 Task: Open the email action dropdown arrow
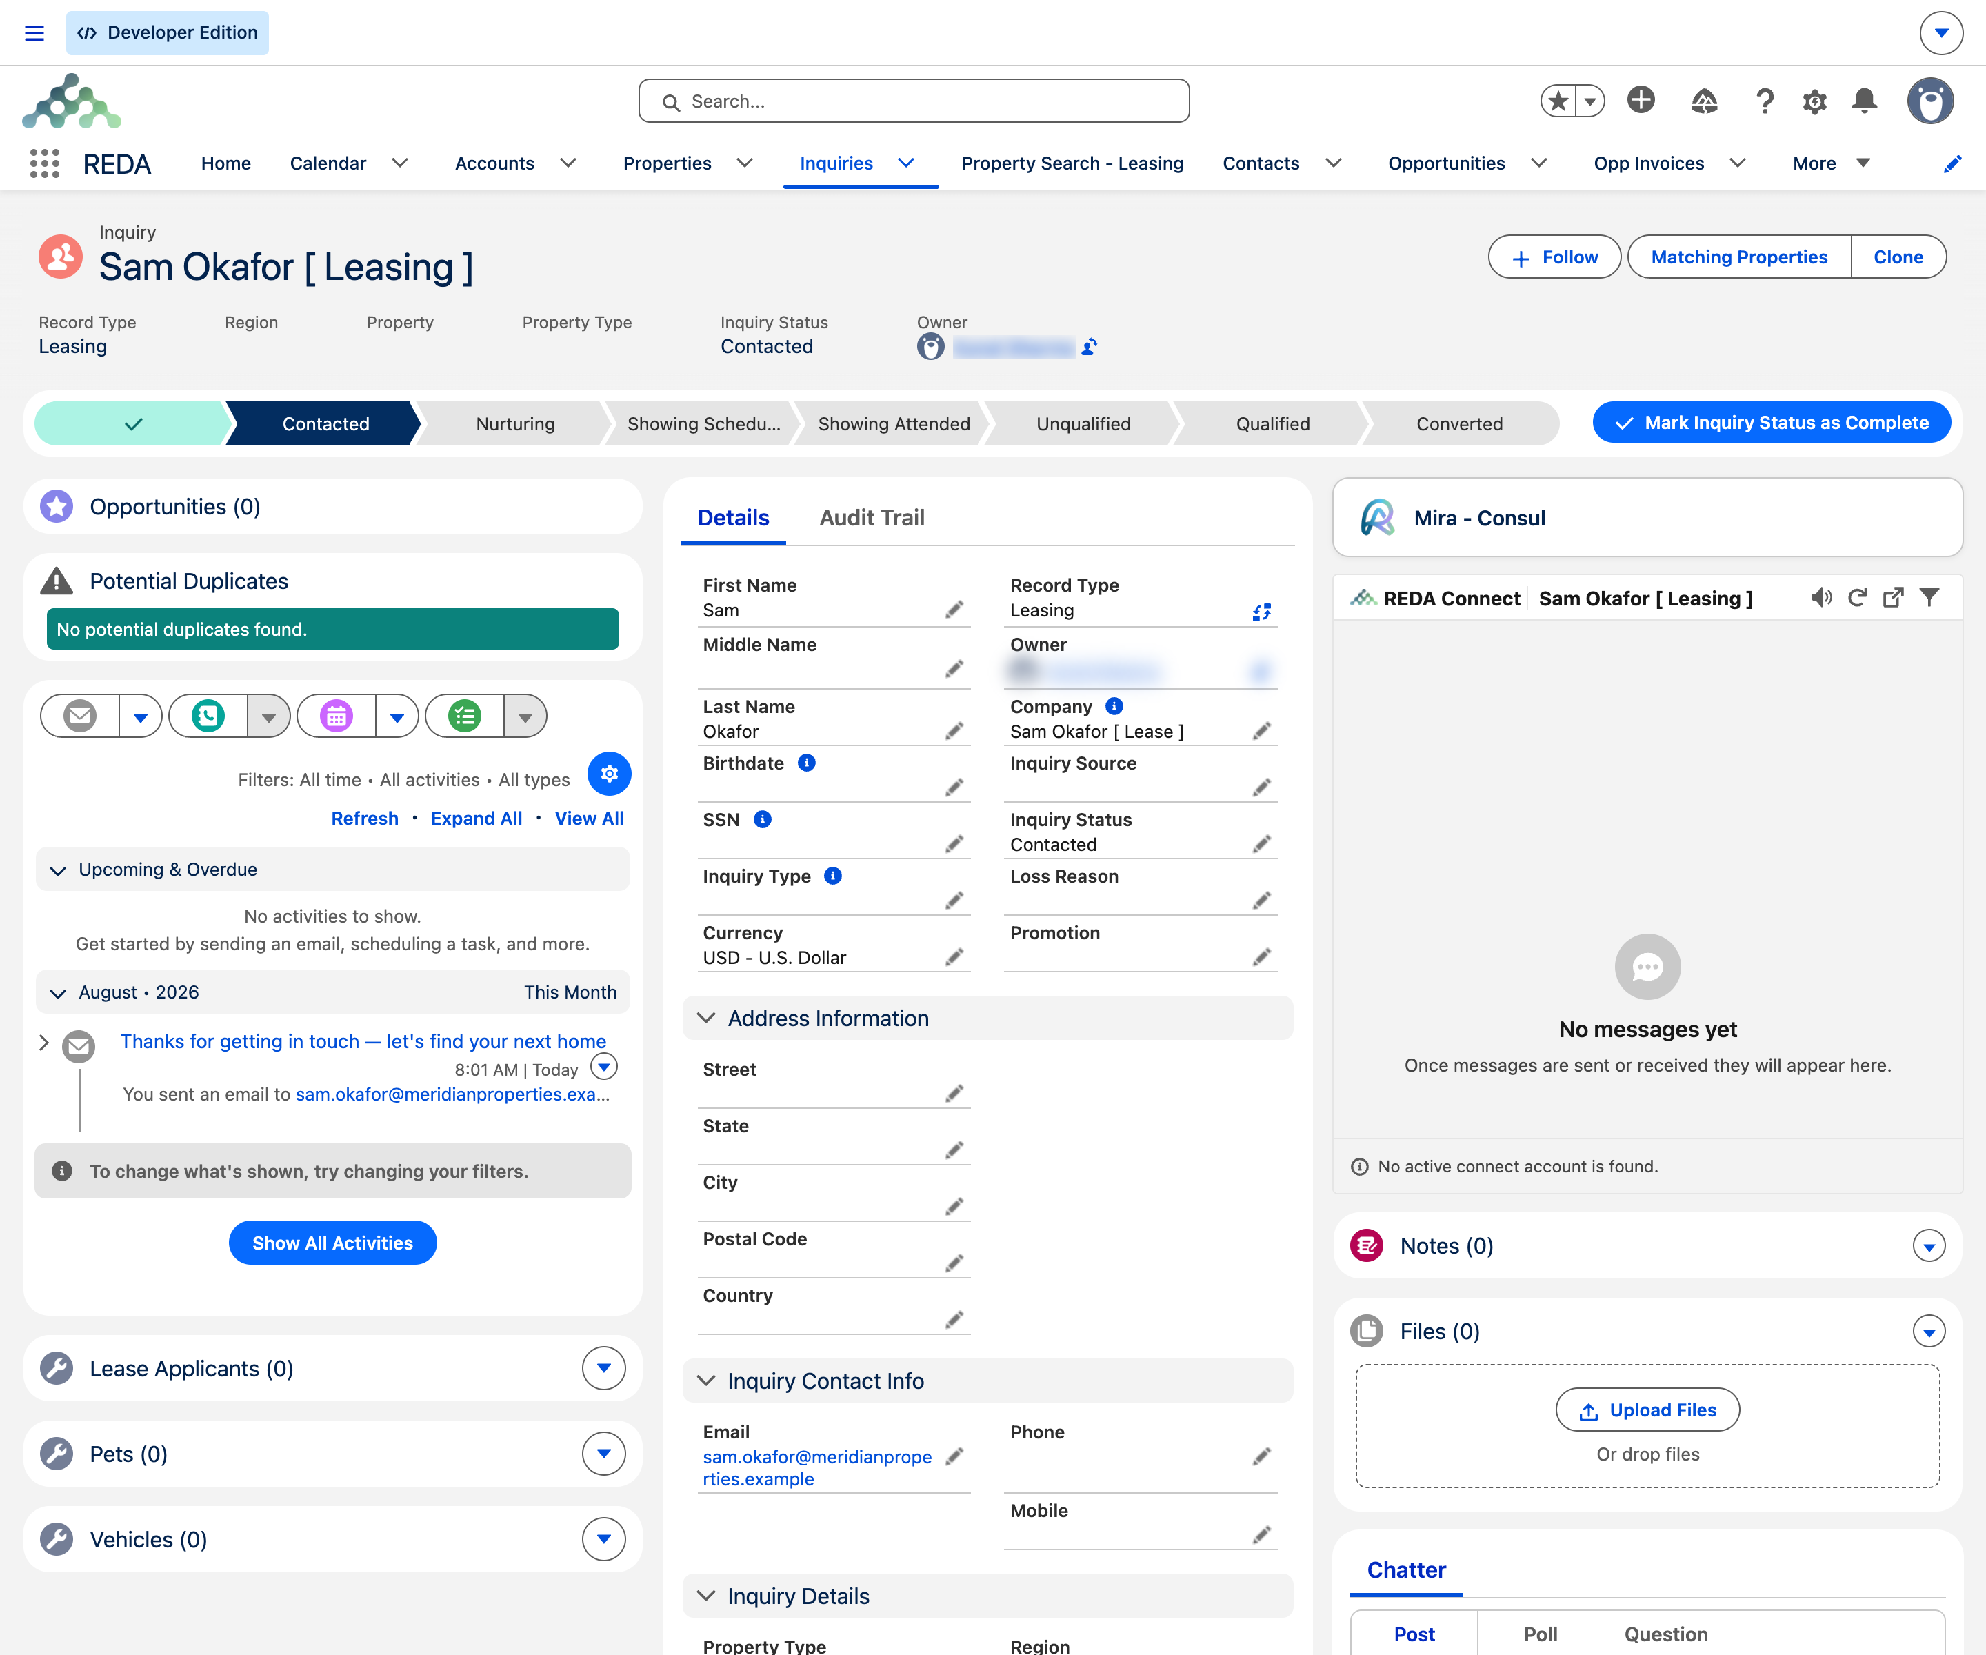click(141, 716)
